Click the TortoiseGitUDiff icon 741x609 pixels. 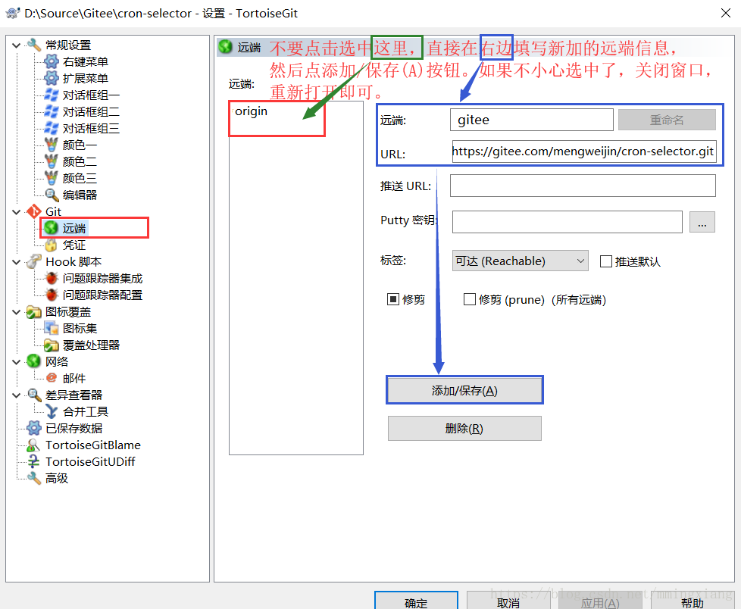34,461
